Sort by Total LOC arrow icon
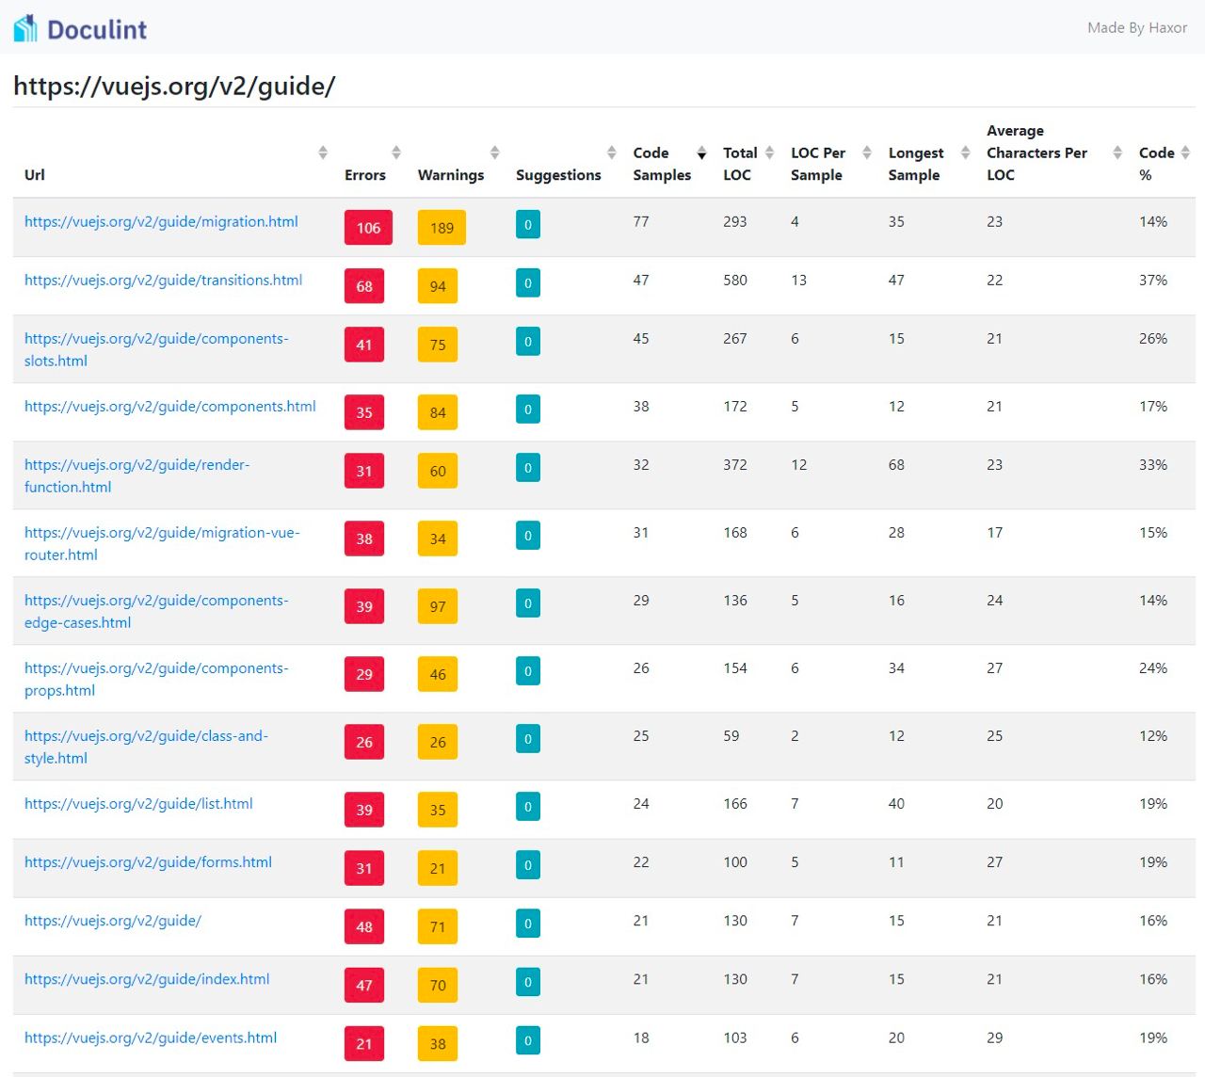Viewport: 1205px width, 1077px height. [x=769, y=153]
